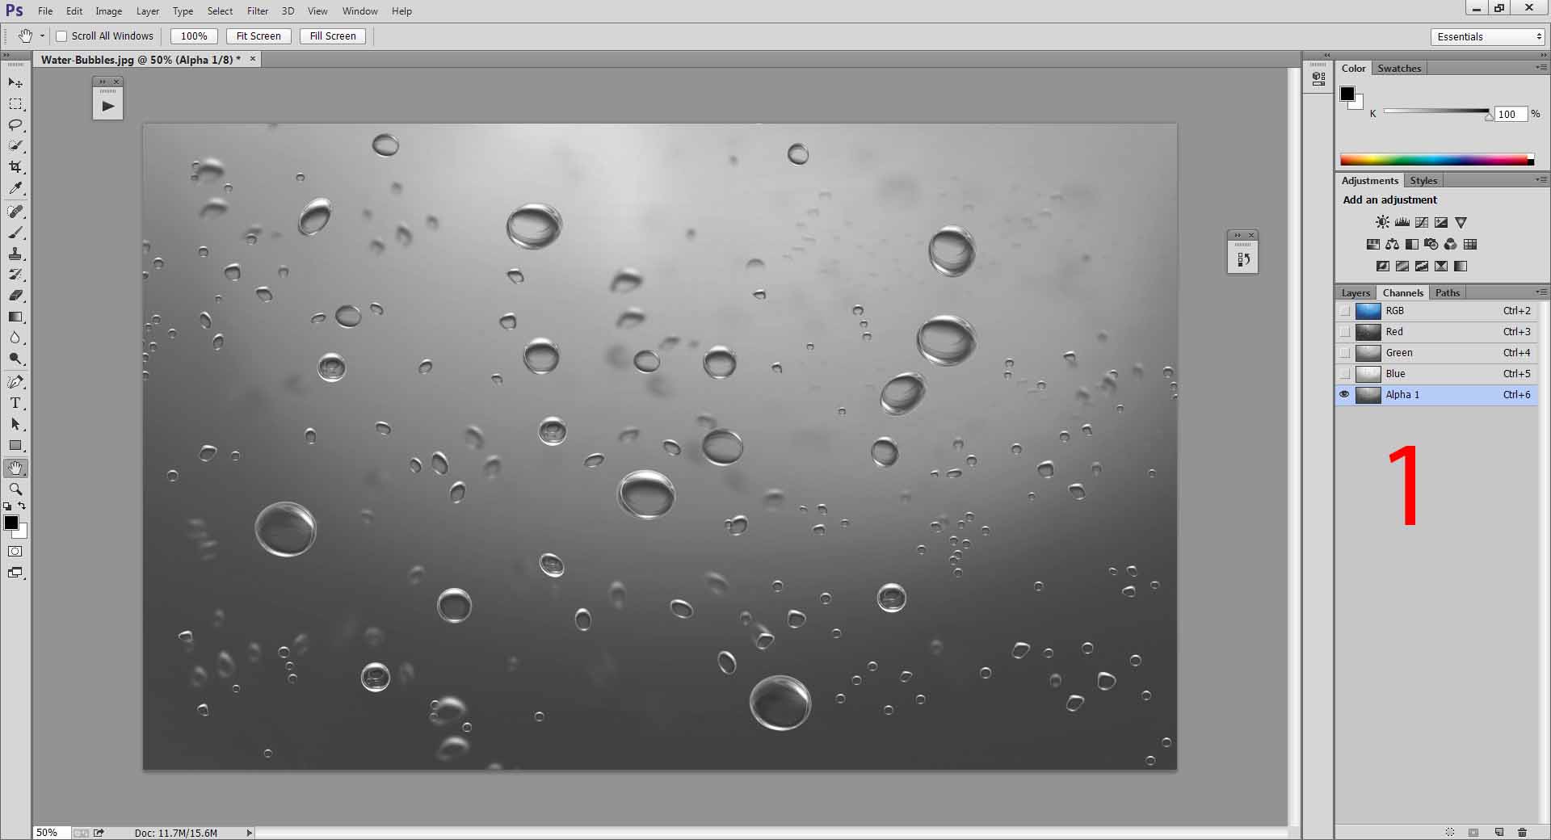The width and height of the screenshot is (1551, 840).
Task: Open the Color panel flyout menu
Action: pos(1541,68)
